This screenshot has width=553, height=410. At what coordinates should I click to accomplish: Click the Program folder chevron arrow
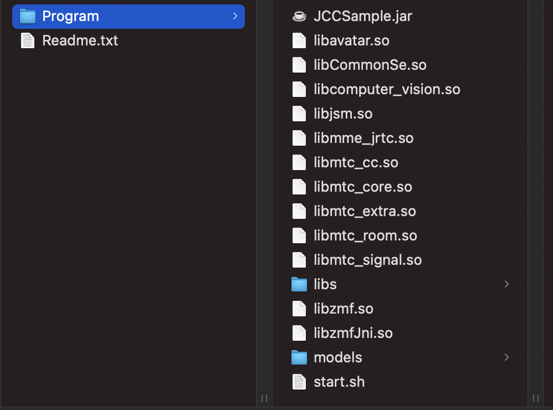[235, 16]
